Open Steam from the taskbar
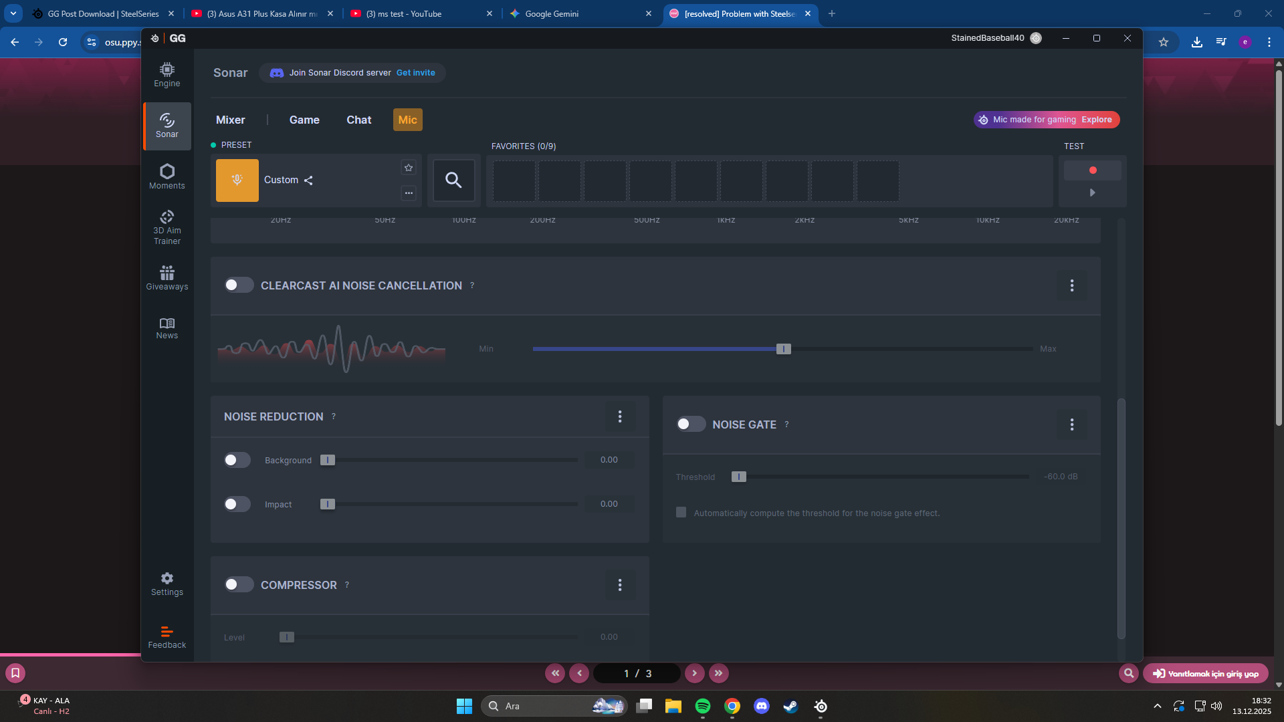Viewport: 1284px width, 722px height. 791,706
